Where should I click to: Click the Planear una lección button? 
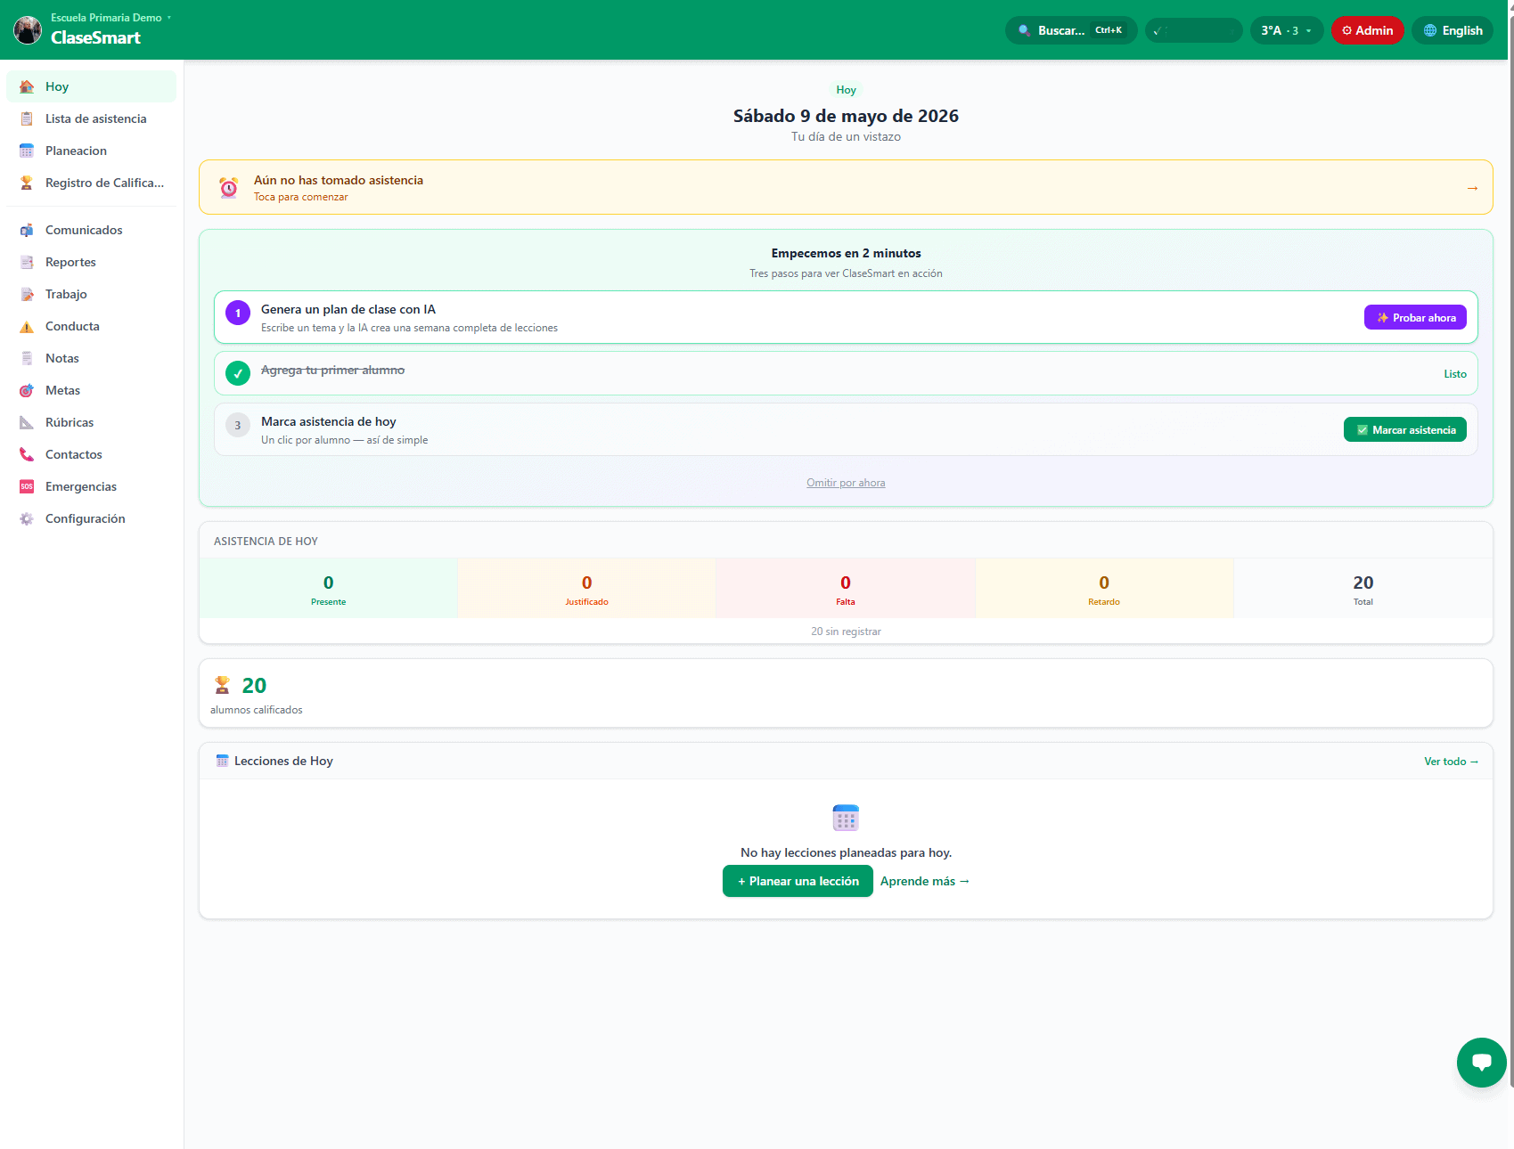point(798,881)
